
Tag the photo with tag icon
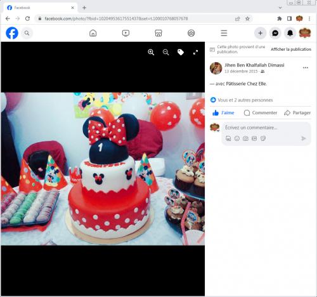181,52
